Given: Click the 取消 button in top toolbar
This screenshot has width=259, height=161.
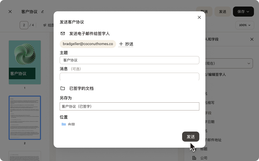Looking at the screenshot, I should pyautogui.click(x=204, y=12).
